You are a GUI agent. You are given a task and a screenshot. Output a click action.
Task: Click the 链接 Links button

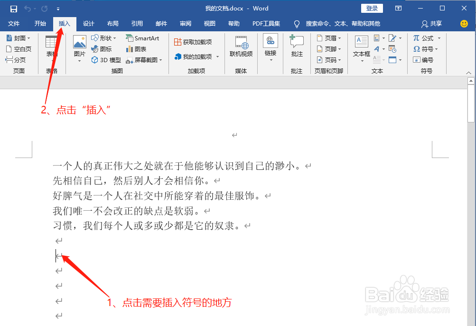pos(271,48)
